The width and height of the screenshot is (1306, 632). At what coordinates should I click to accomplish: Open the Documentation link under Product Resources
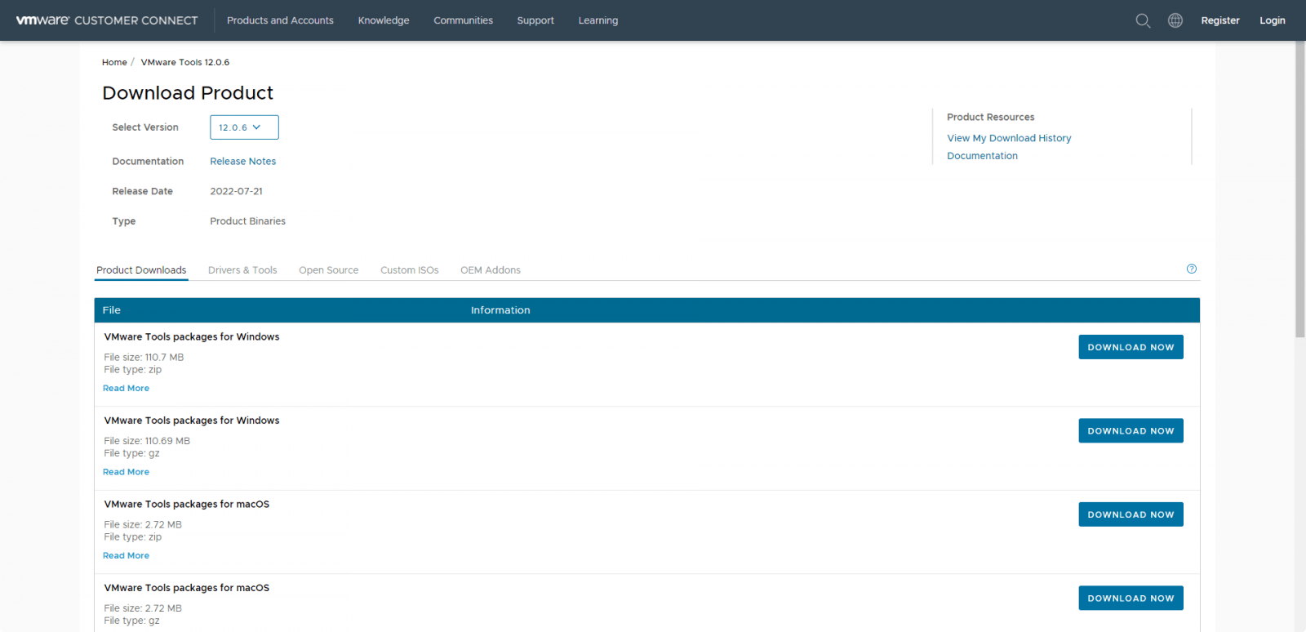982,156
